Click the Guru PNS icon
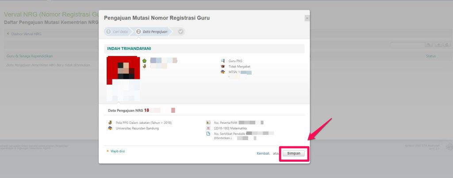This screenshot has height=178, width=453. tap(223, 61)
